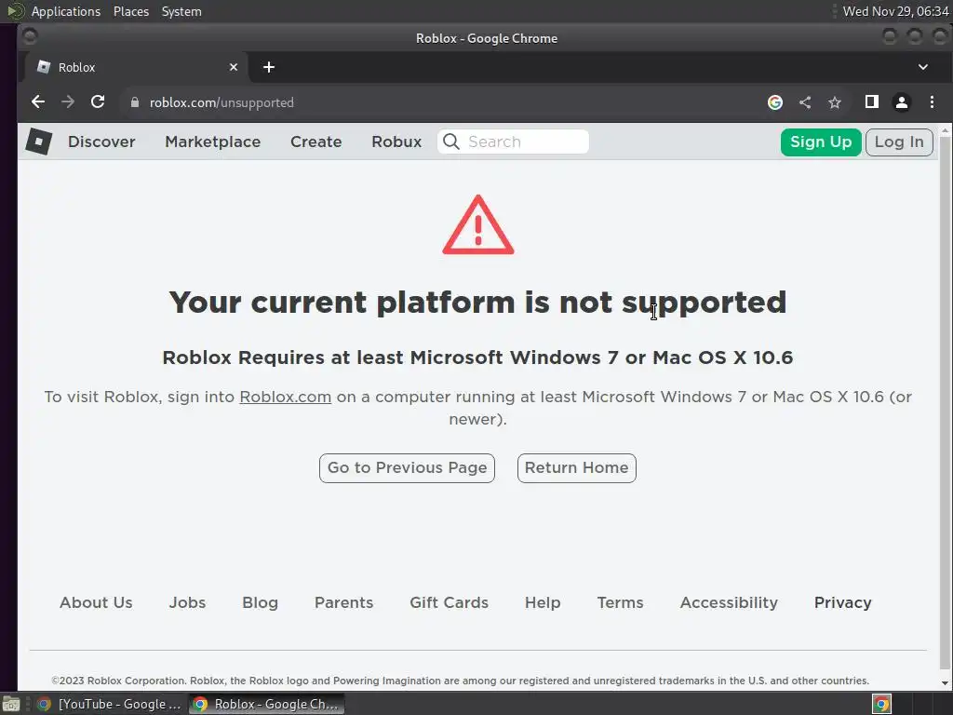Open the Jobs footer link
This screenshot has height=715, width=953.
click(187, 602)
